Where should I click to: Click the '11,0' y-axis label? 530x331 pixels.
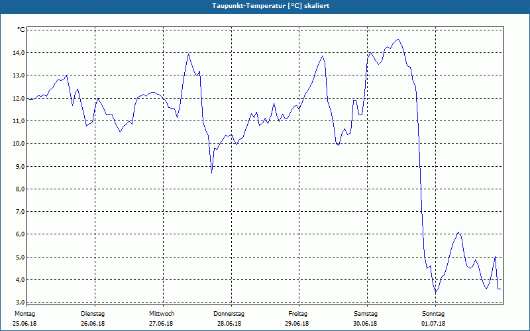(19, 121)
